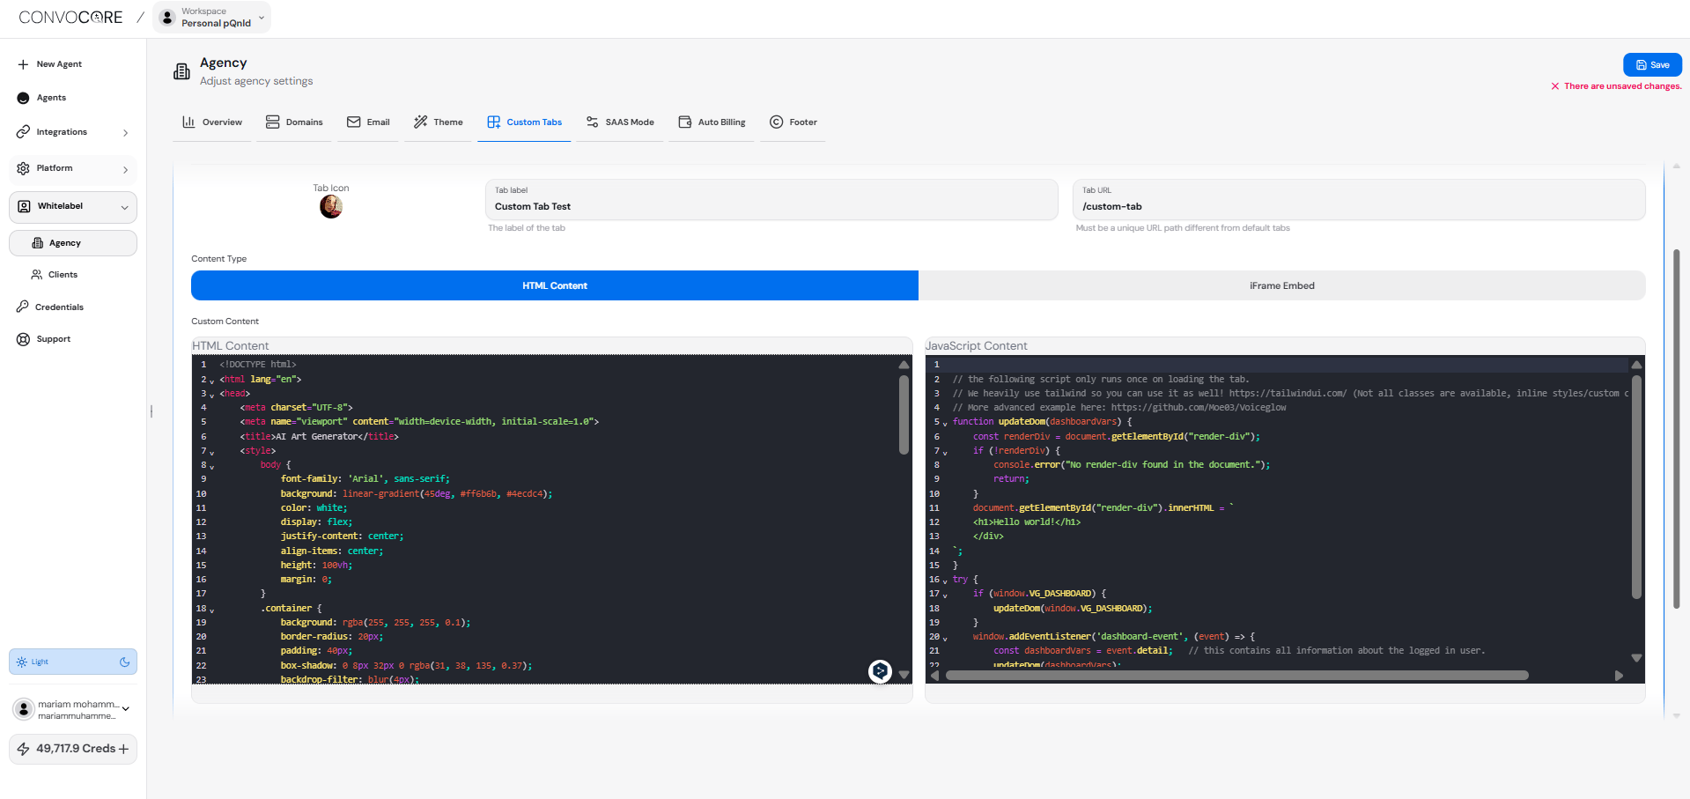Click the round button in HTML editor corner
Viewport: 1690px width, 799px height.
click(x=880, y=671)
